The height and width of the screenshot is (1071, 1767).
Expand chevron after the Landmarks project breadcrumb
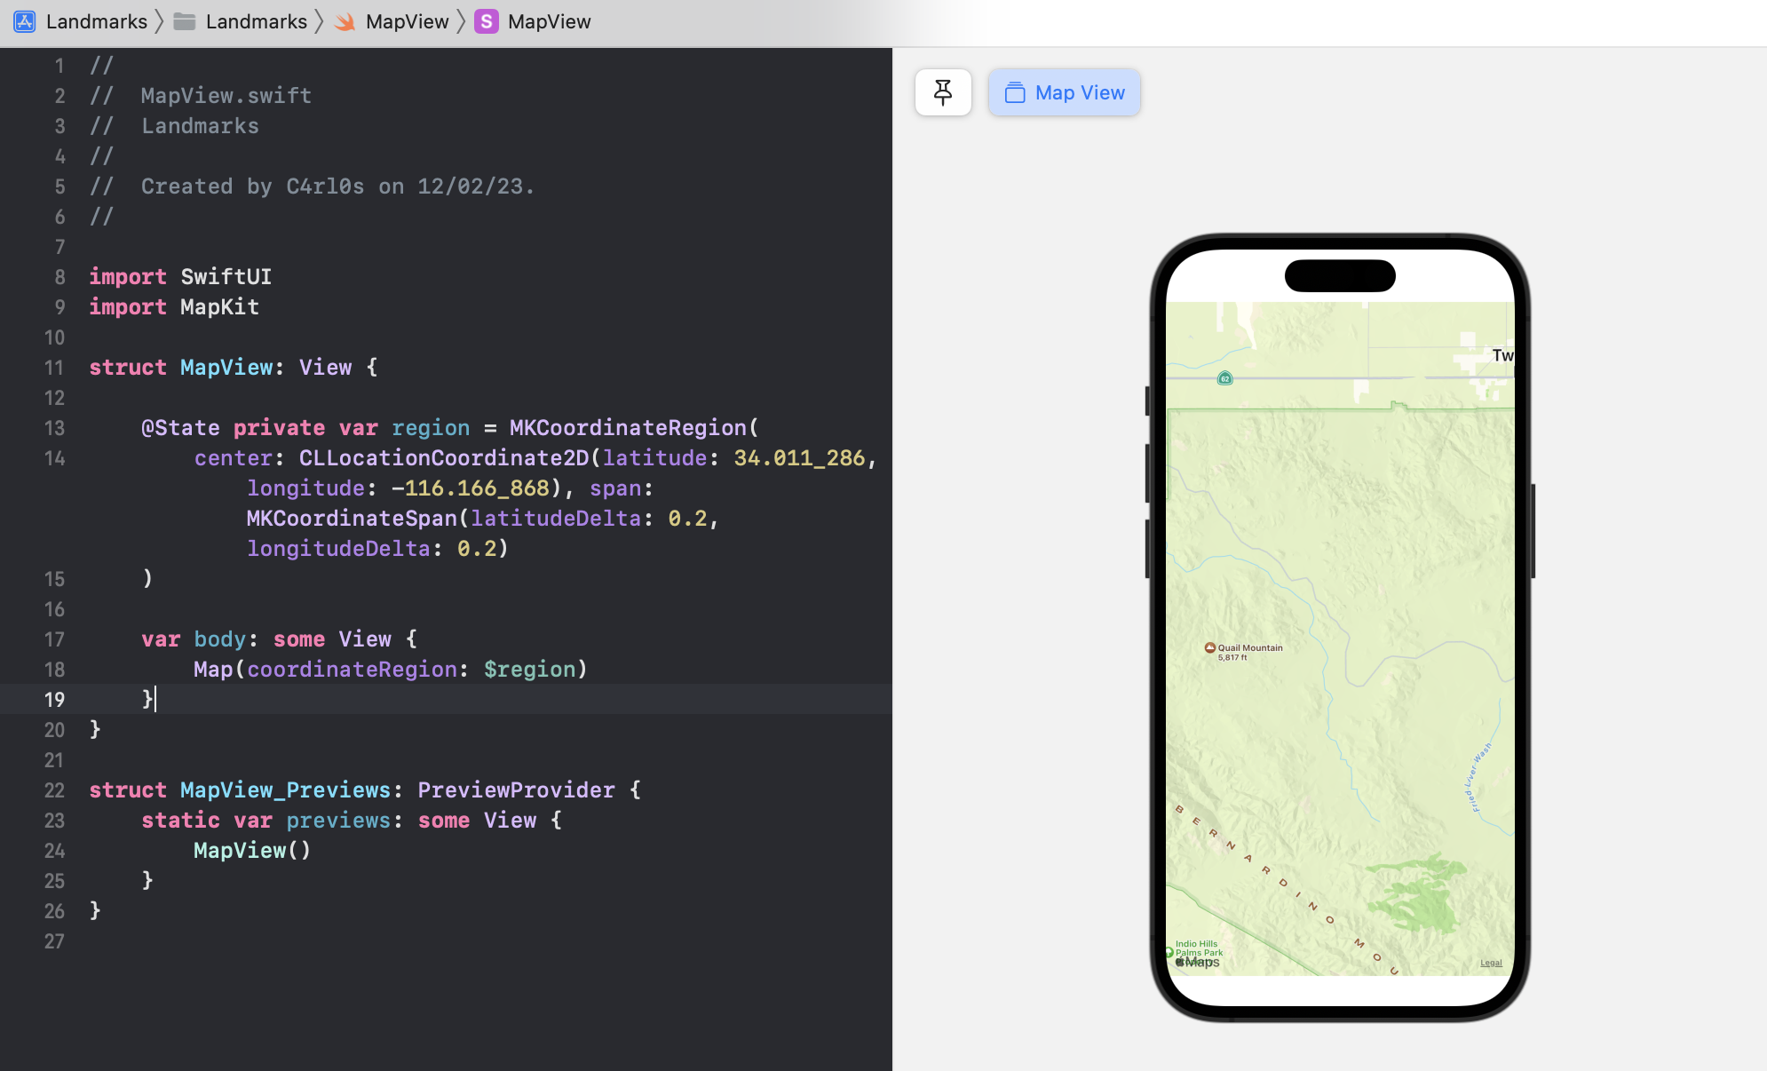[x=160, y=21]
